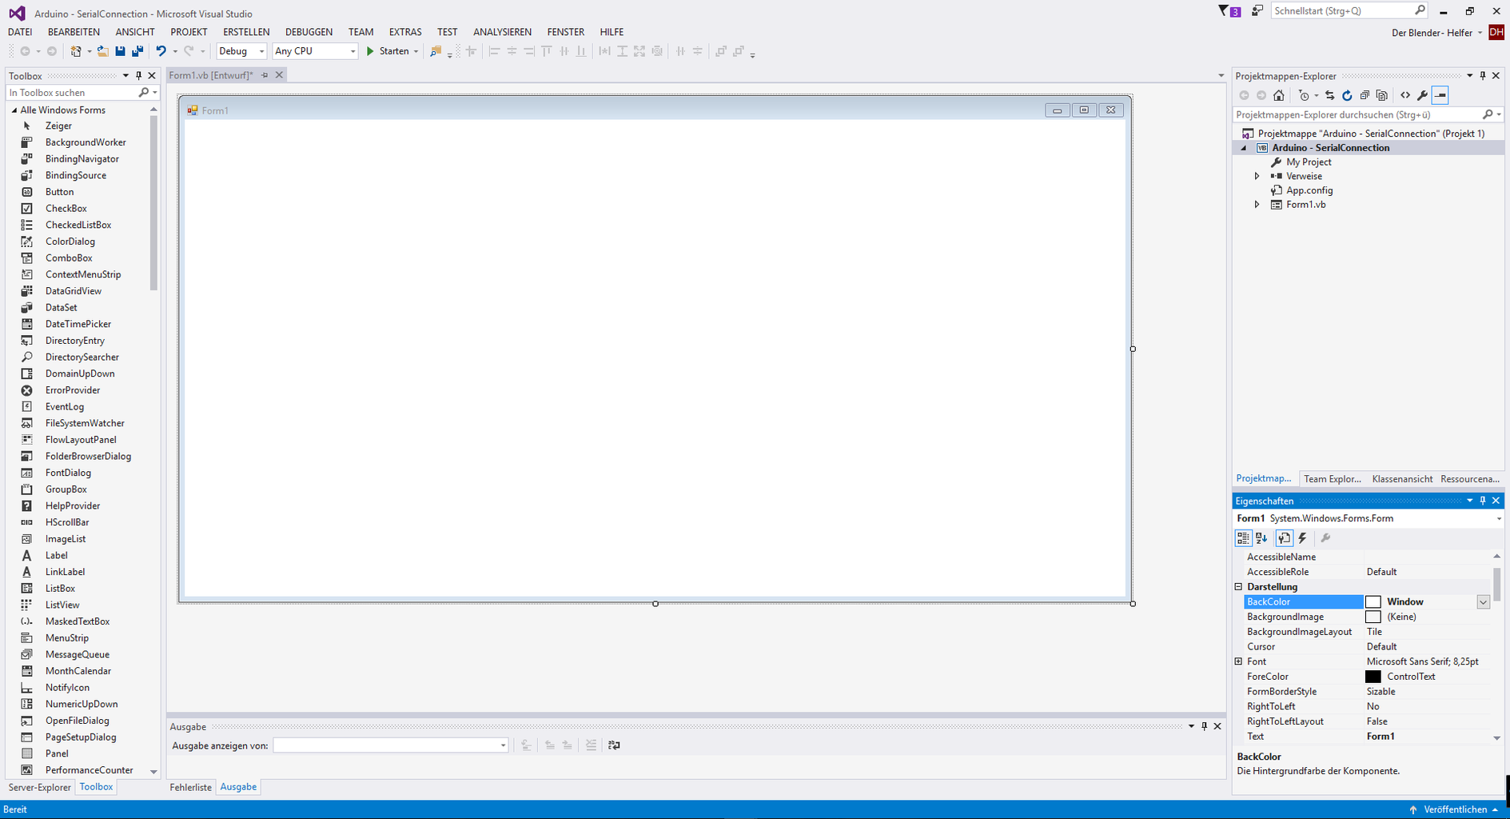Pick the ComboBox control from the Toolbox
The height and width of the screenshot is (819, 1510).
[x=69, y=258]
